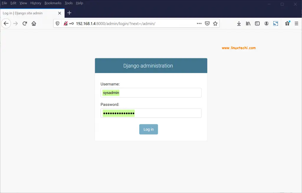Open the hamburger menu
The width and height of the screenshot is (302, 193).
[x=296, y=23]
